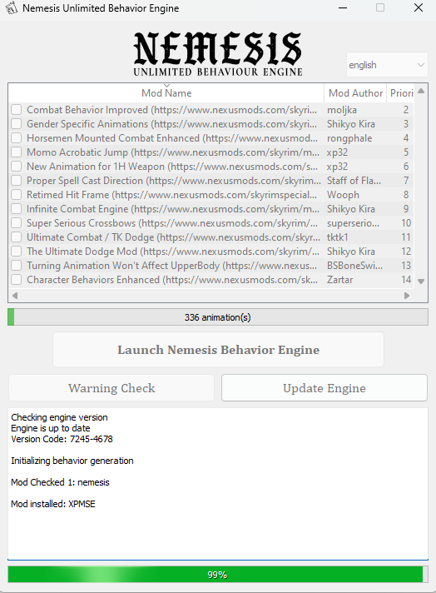This screenshot has height=593, width=436.
Task: Click the 336 animation(s) progress bar
Action: click(x=218, y=317)
